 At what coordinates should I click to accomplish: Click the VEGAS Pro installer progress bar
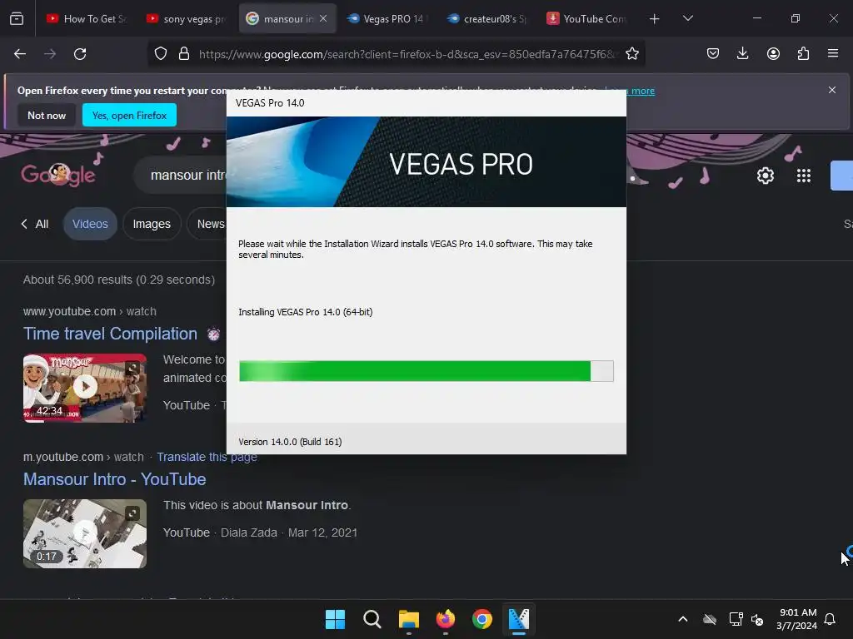pos(426,371)
